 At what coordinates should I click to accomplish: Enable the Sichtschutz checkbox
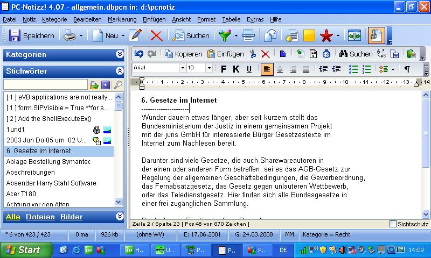click(393, 224)
